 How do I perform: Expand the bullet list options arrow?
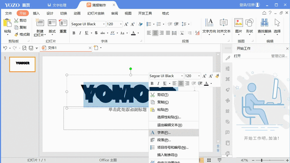pos(154,24)
